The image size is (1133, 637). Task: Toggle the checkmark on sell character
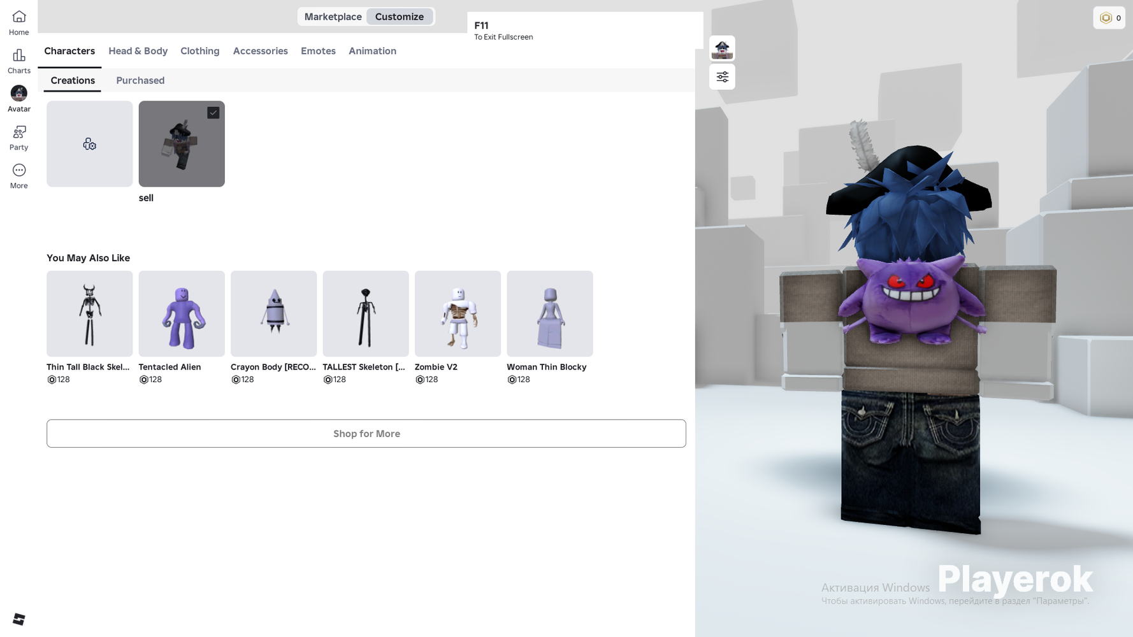(x=213, y=113)
